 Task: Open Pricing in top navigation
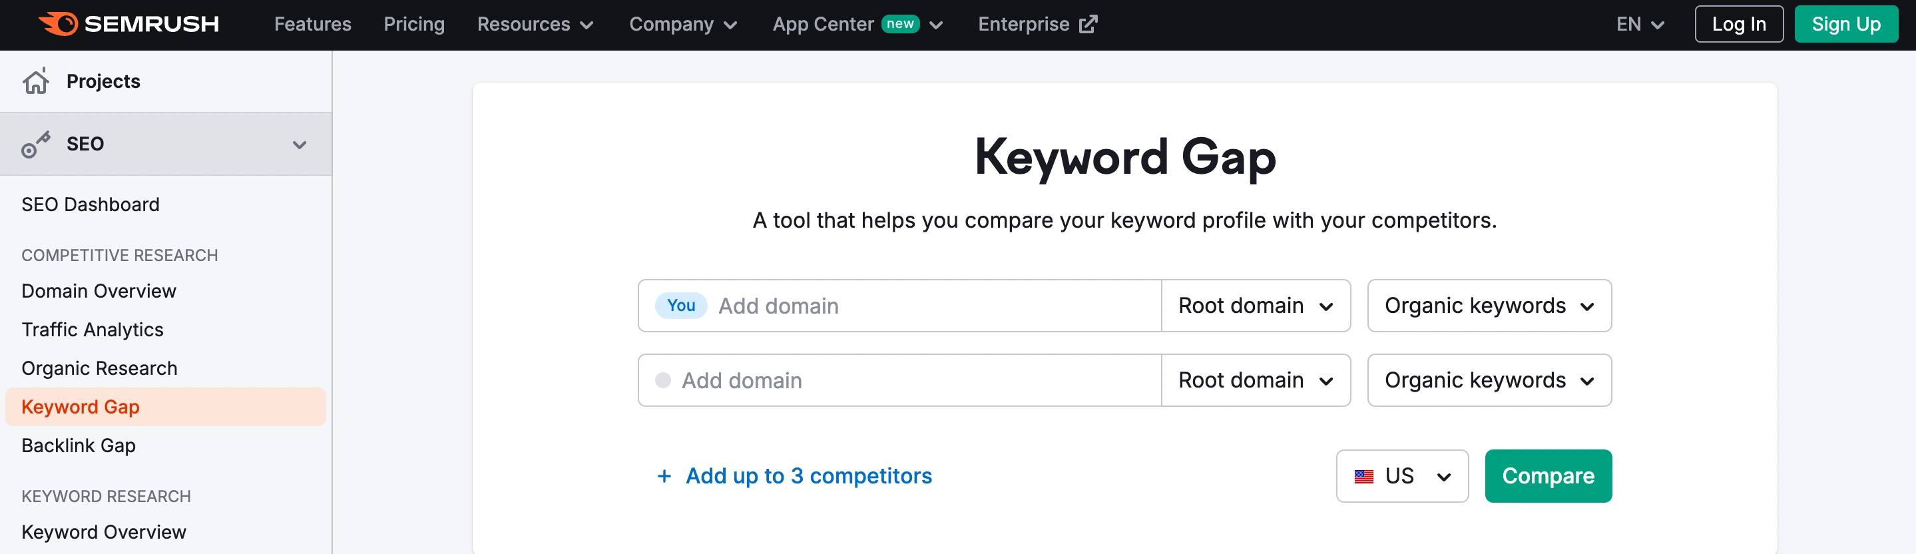pos(413,24)
